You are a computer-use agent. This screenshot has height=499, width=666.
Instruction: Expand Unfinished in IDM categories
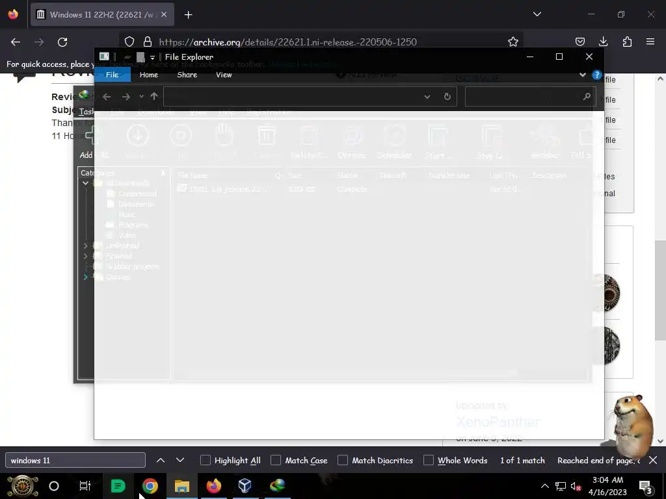(85, 246)
